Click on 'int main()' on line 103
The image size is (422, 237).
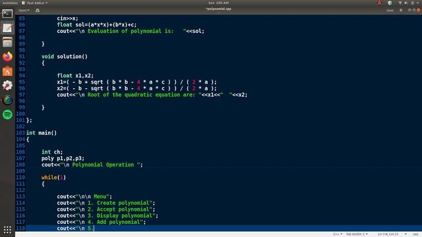42,133
